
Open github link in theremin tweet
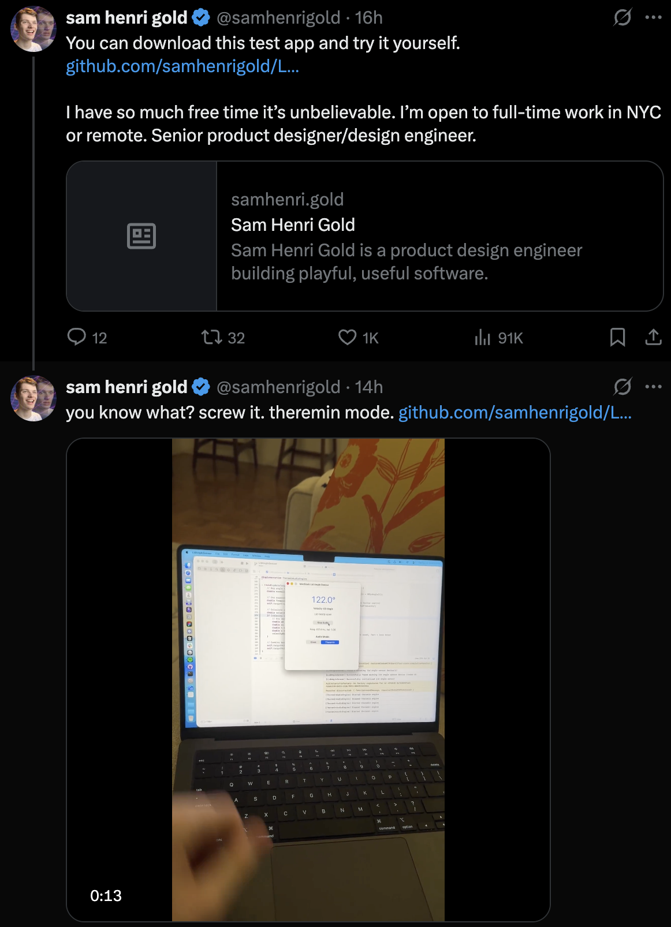point(515,413)
